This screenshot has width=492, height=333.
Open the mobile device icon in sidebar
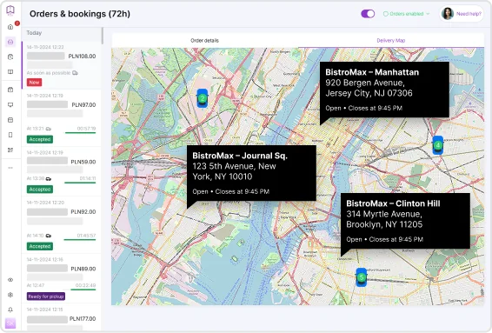pyautogui.click(x=10, y=135)
